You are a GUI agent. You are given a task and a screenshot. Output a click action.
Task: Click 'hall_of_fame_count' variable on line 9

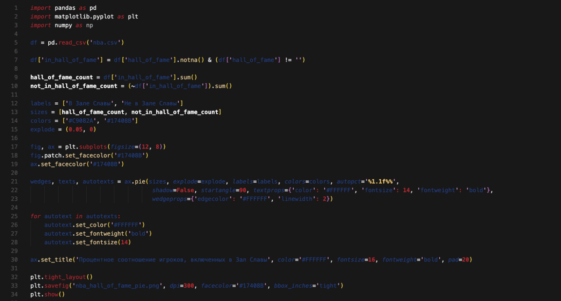[61, 77]
